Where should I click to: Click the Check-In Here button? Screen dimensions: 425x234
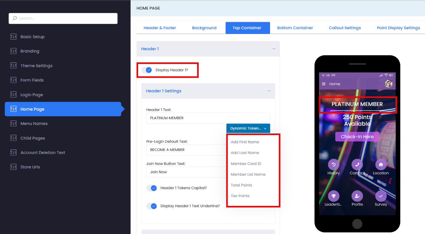(357, 137)
